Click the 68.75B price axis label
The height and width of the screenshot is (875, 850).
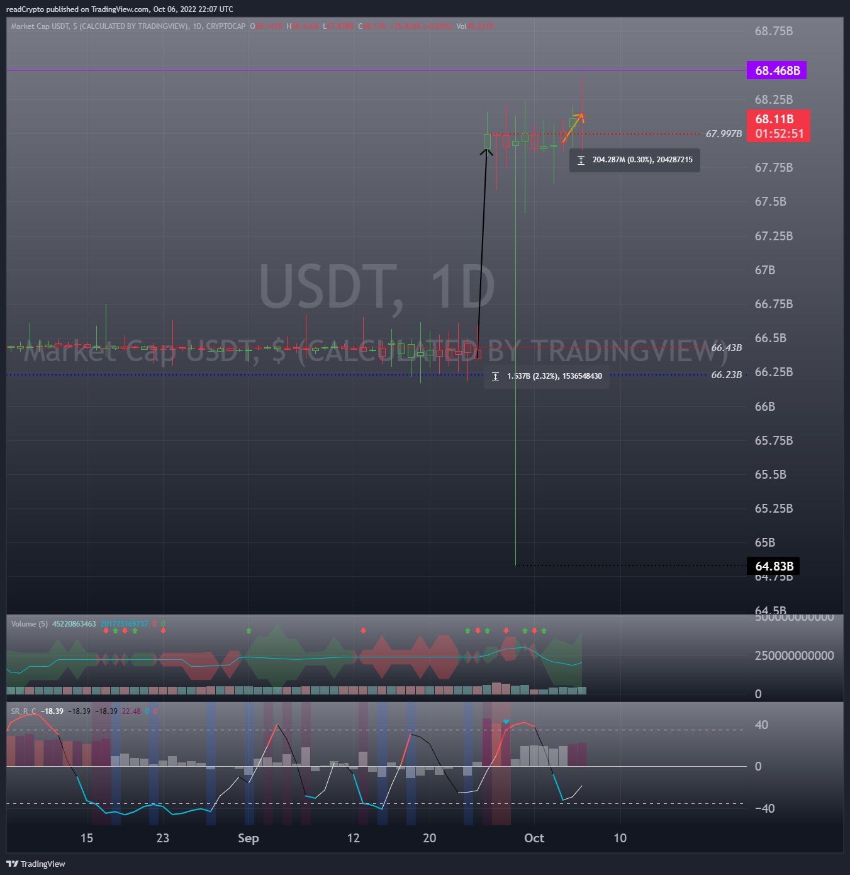[774, 31]
